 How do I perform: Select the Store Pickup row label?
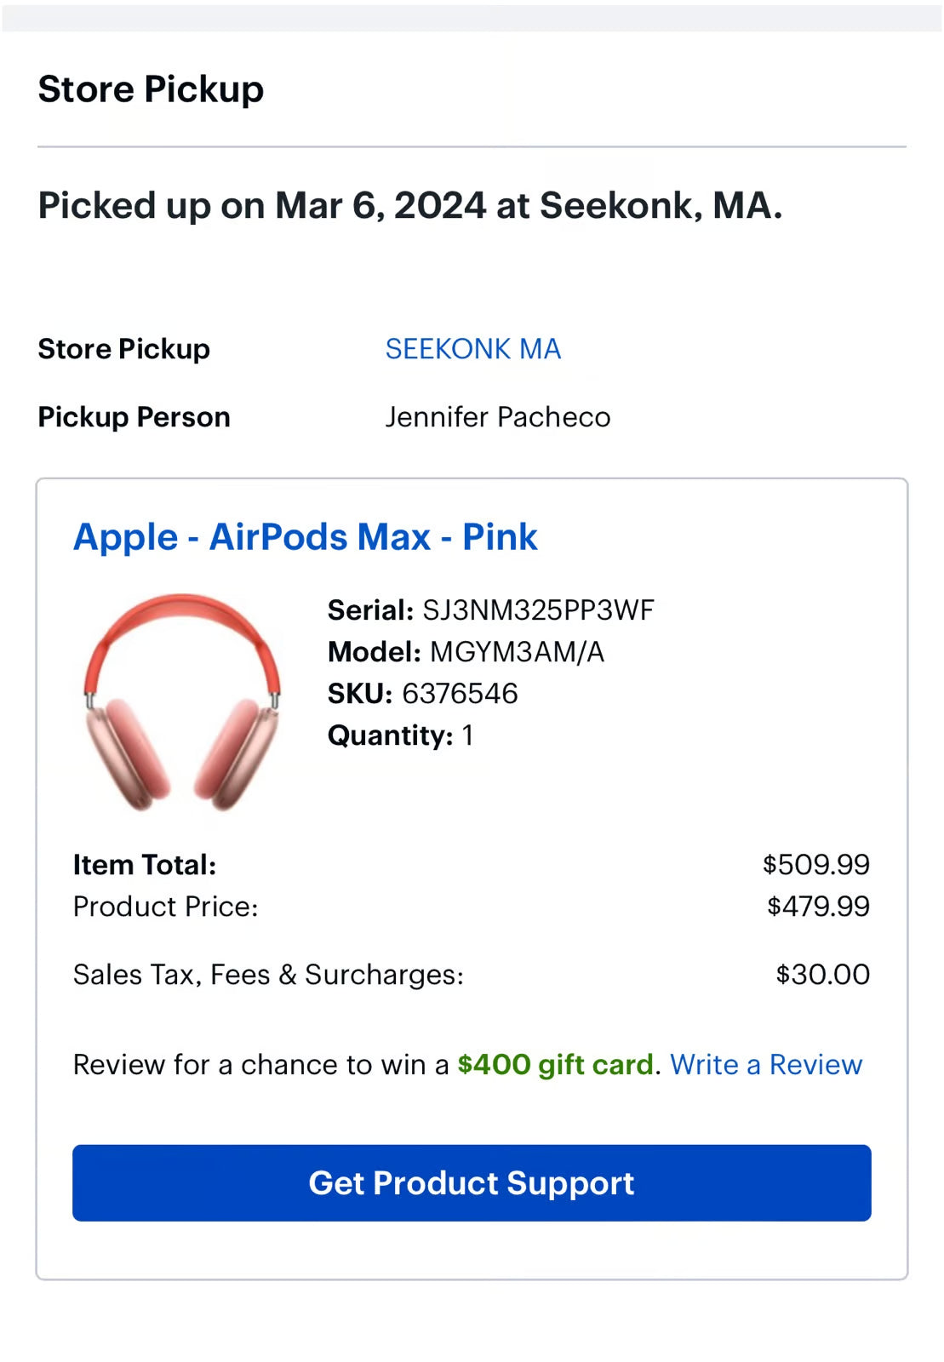point(123,349)
